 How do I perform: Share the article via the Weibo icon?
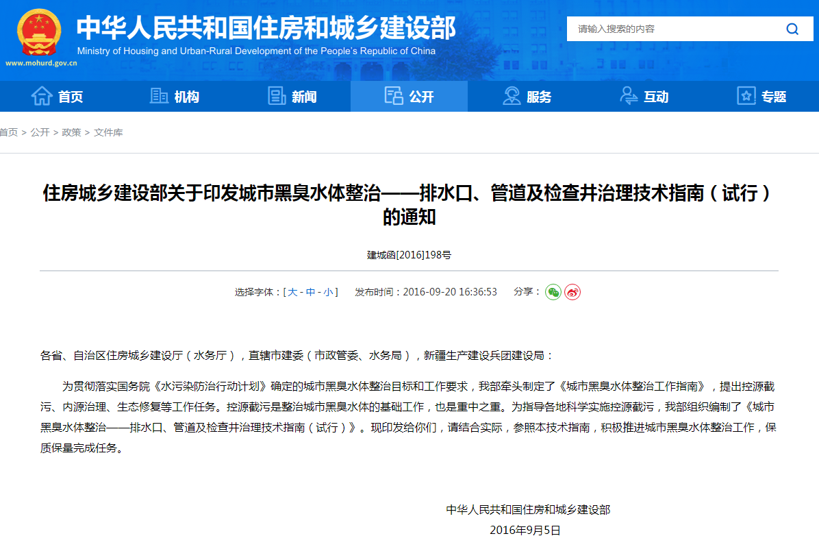click(572, 291)
